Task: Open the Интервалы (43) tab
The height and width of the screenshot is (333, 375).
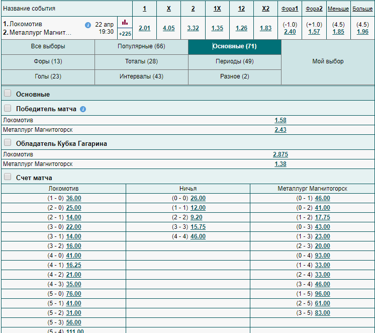Action: pos(141,76)
